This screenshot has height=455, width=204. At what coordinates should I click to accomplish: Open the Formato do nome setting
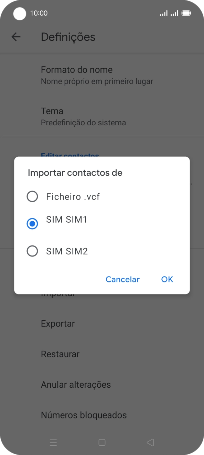click(76, 74)
